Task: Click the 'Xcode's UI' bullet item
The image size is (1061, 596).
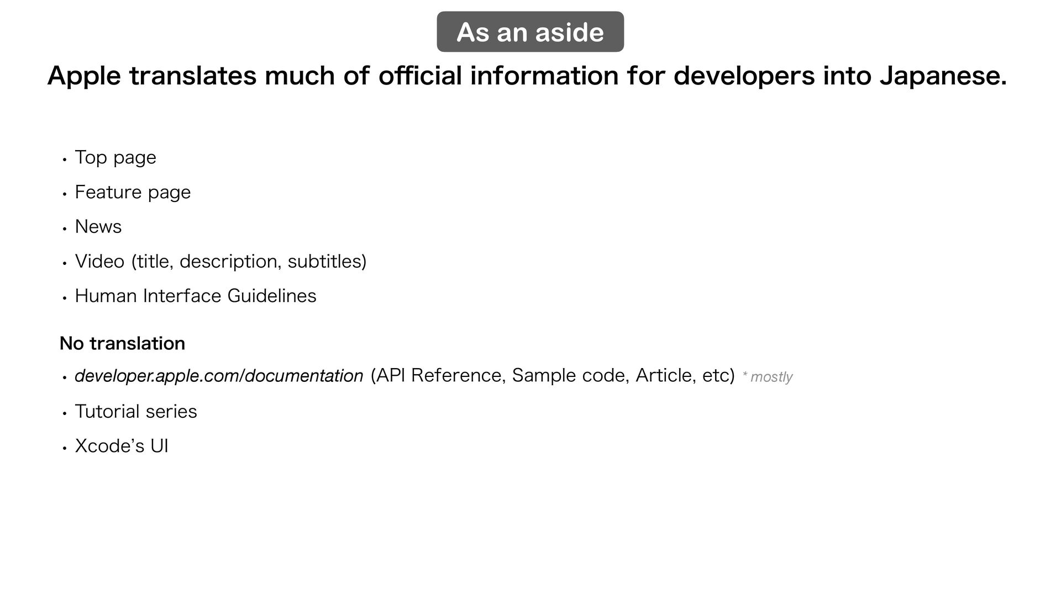Action: (122, 446)
